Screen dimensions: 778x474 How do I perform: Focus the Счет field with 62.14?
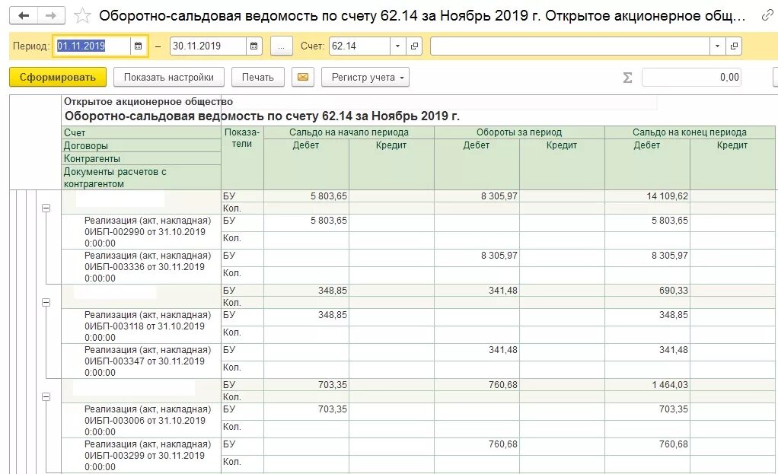tap(359, 46)
